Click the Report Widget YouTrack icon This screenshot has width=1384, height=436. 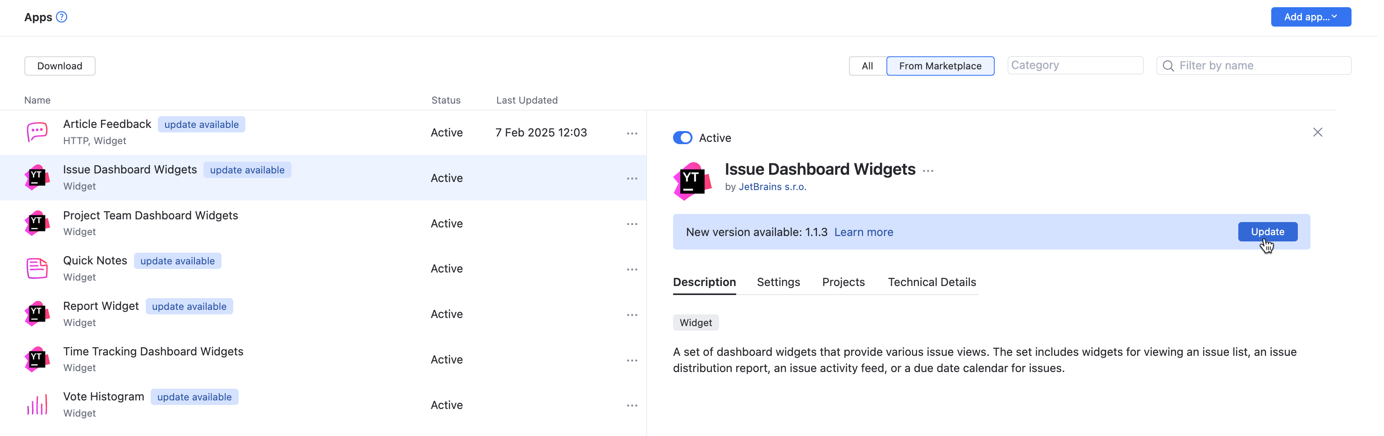coord(37,314)
